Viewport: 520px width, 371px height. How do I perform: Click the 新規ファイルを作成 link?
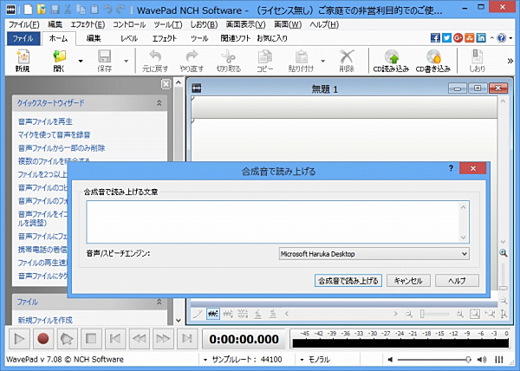click(45, 320)
